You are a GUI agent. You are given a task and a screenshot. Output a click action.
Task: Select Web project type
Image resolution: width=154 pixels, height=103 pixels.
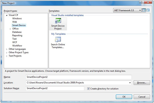[x=15, y=22]
